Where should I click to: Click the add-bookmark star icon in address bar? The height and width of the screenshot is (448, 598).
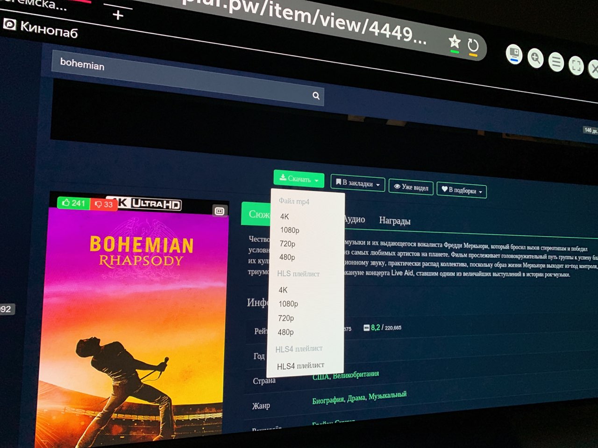coord(454,42)
